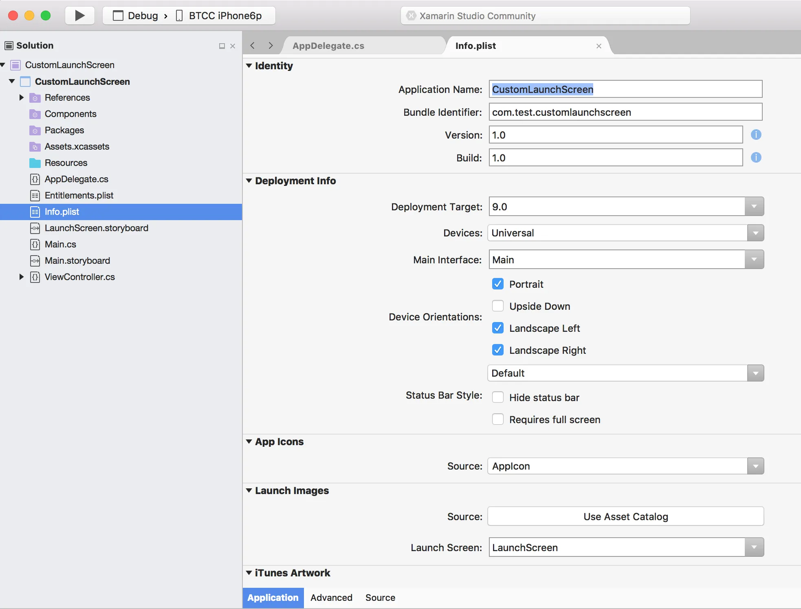
Task: Click Use Asset Catalog button
Action: (625, 516)
